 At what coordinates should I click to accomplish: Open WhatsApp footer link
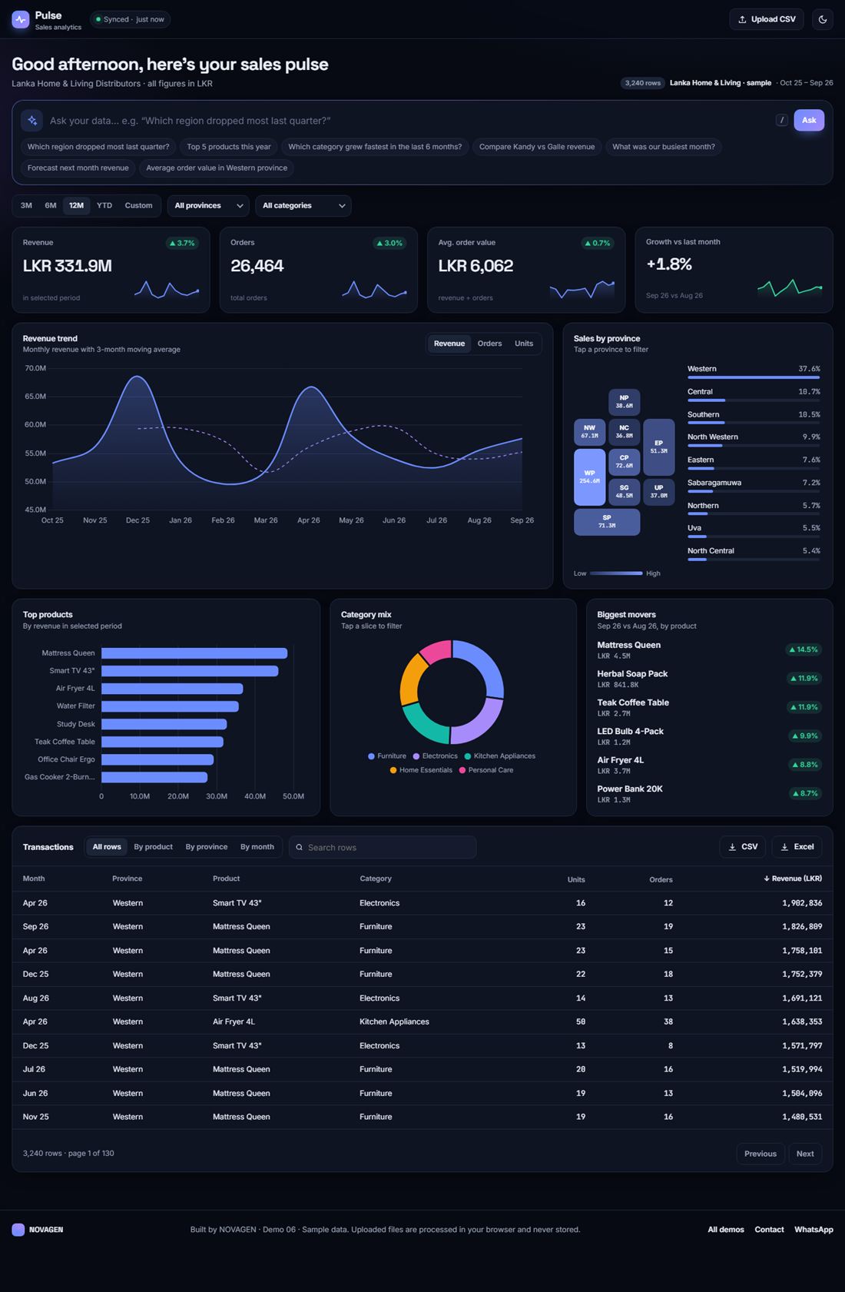click(814, 1230)
